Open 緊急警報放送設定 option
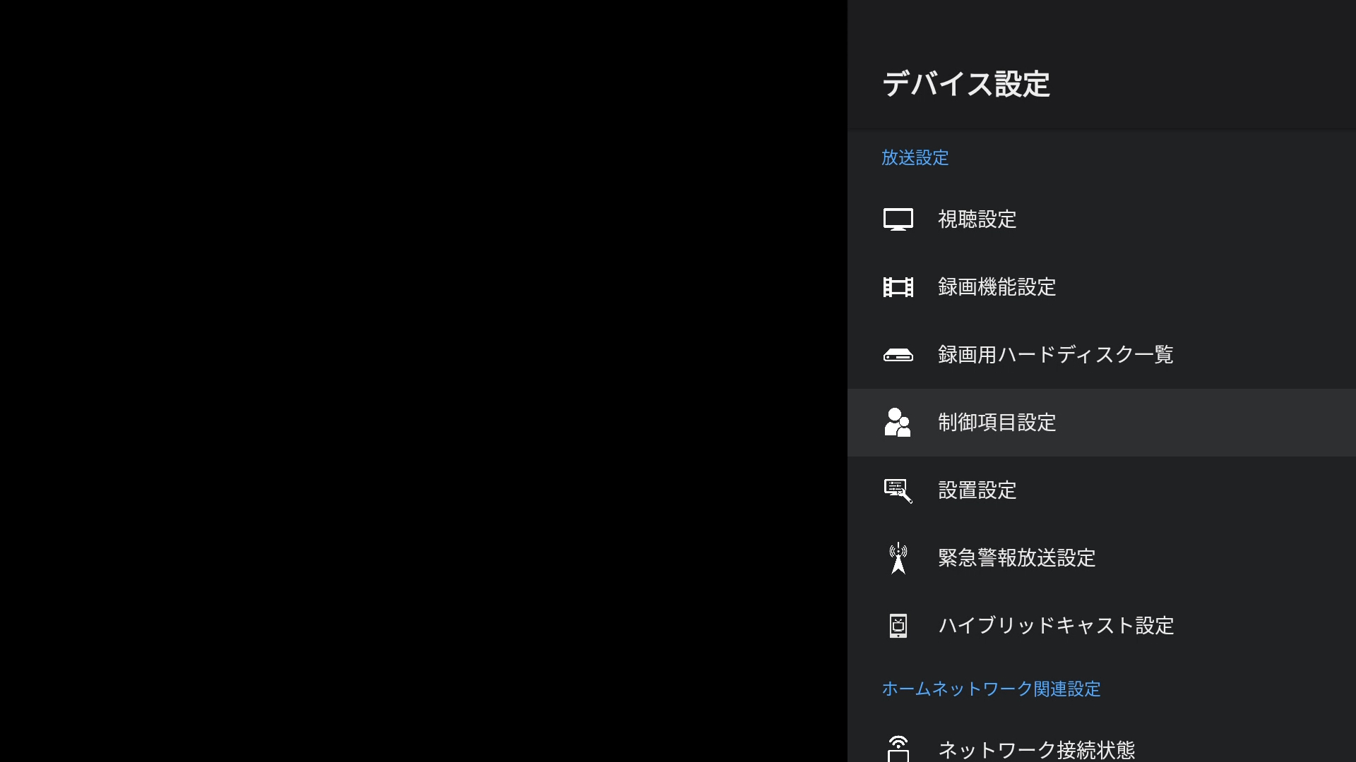The width and height of the screenshot is (1356, 762). coord(1016,558)
